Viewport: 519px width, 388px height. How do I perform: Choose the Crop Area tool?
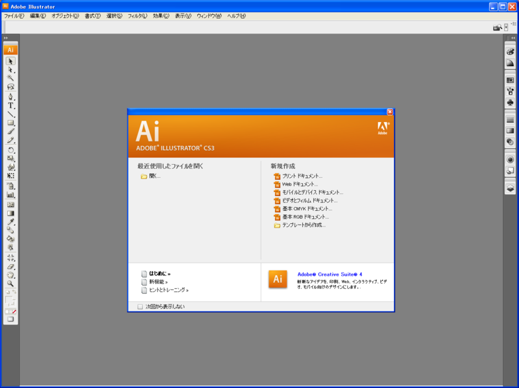(10, 258)
